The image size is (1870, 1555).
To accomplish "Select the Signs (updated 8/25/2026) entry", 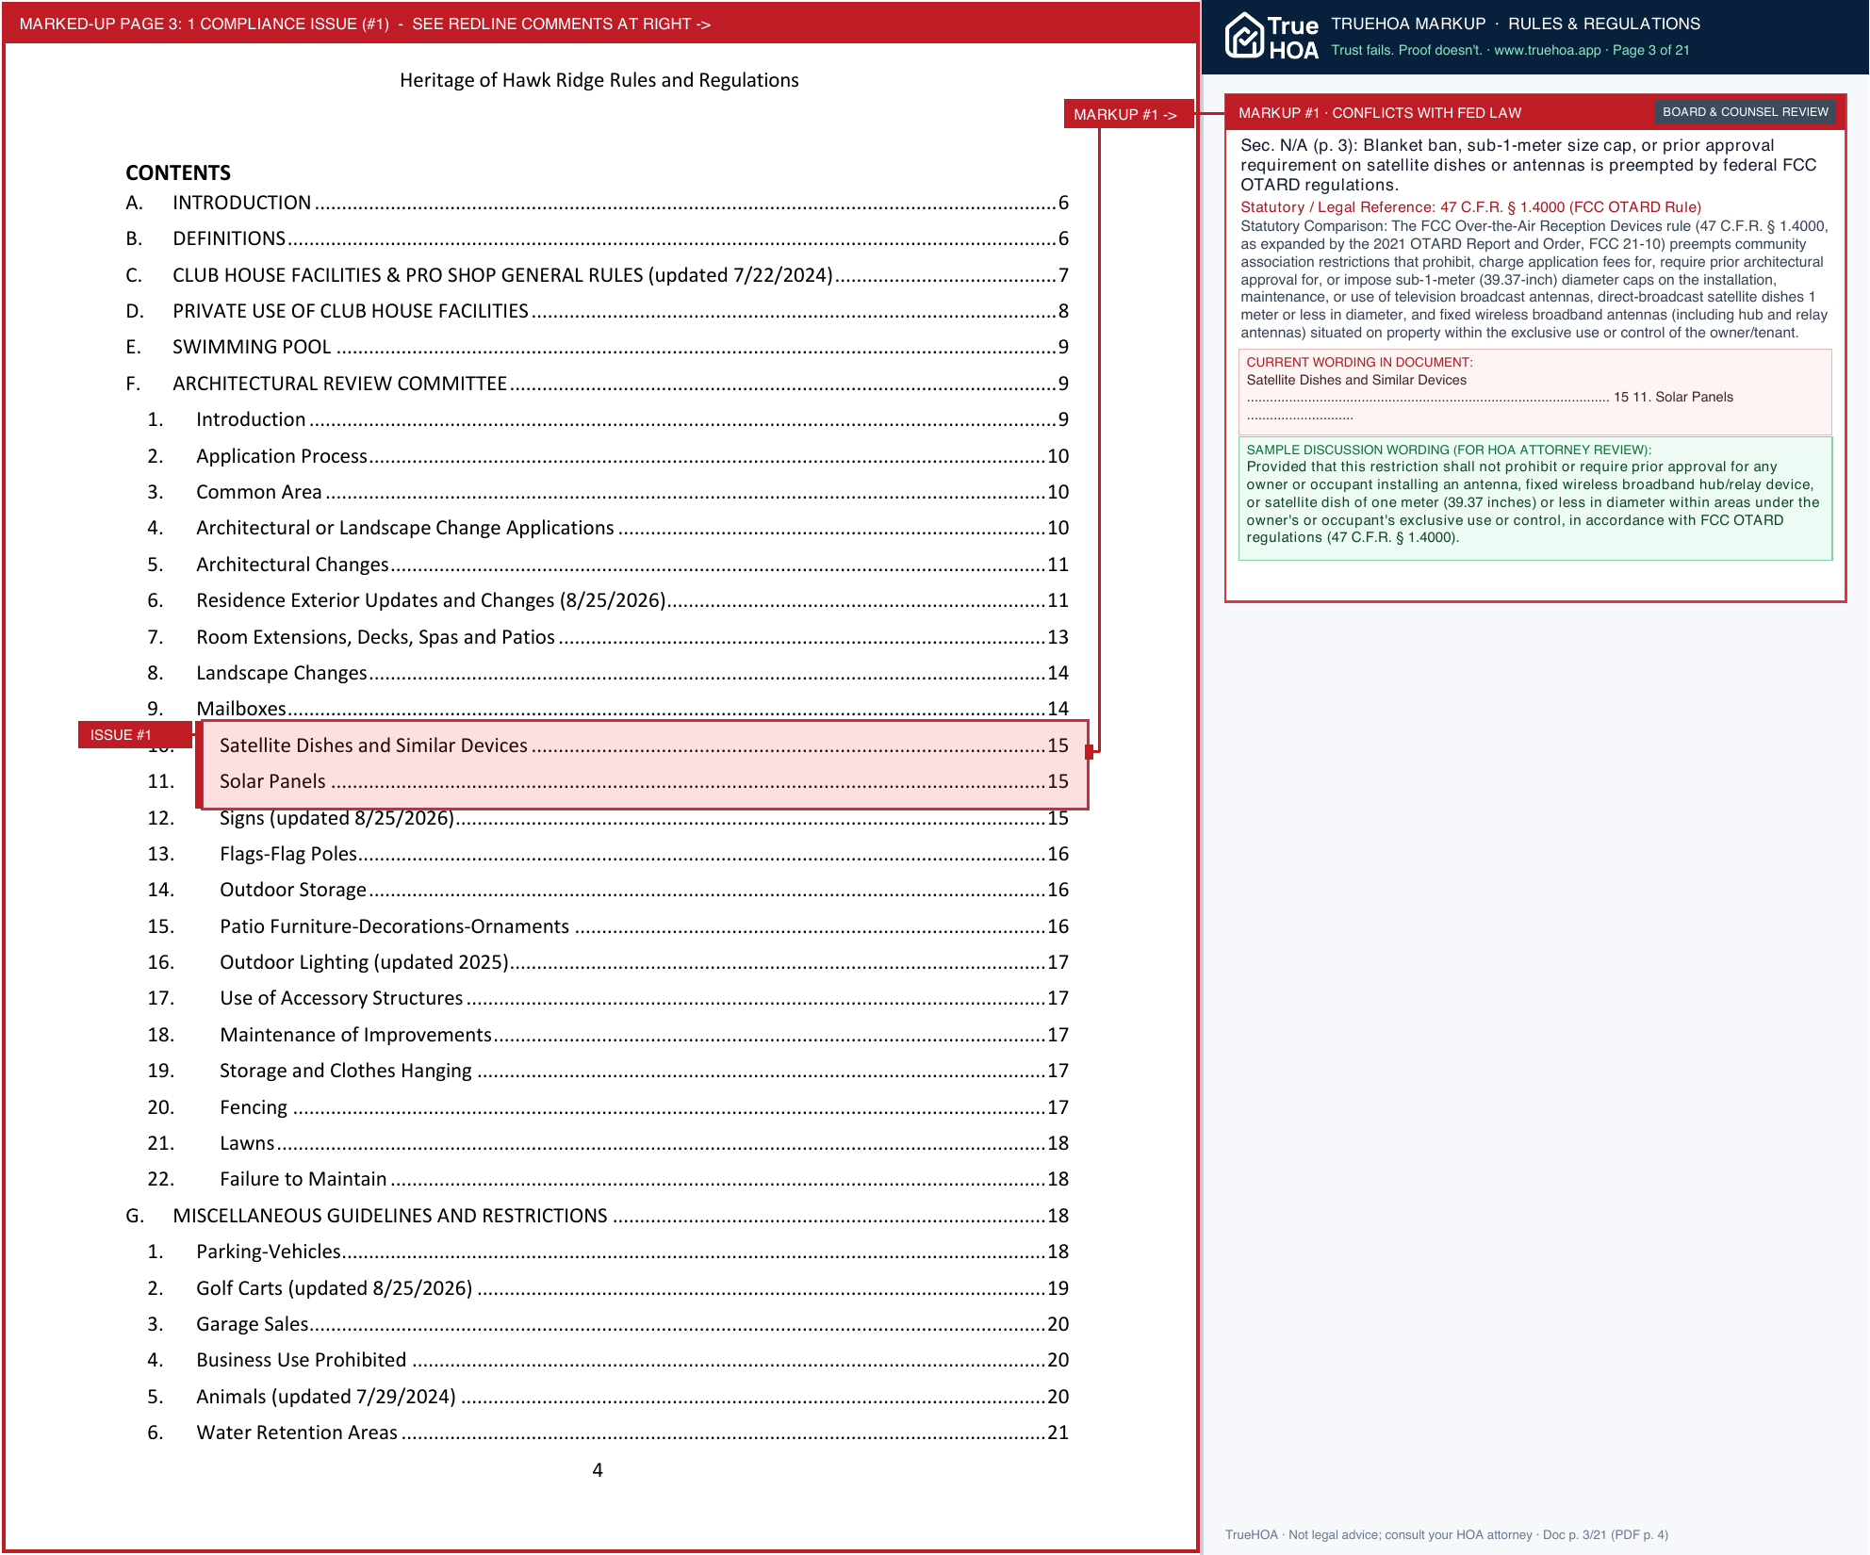I will (x=608, y=819).
